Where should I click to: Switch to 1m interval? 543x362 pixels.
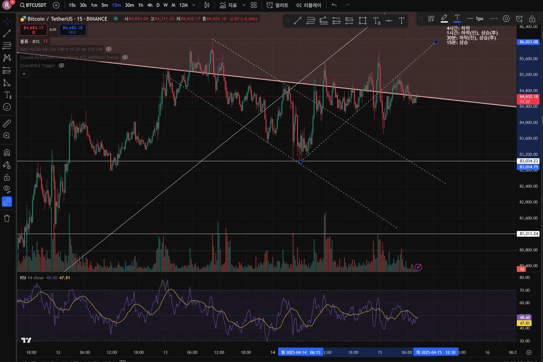coord(94,5)
